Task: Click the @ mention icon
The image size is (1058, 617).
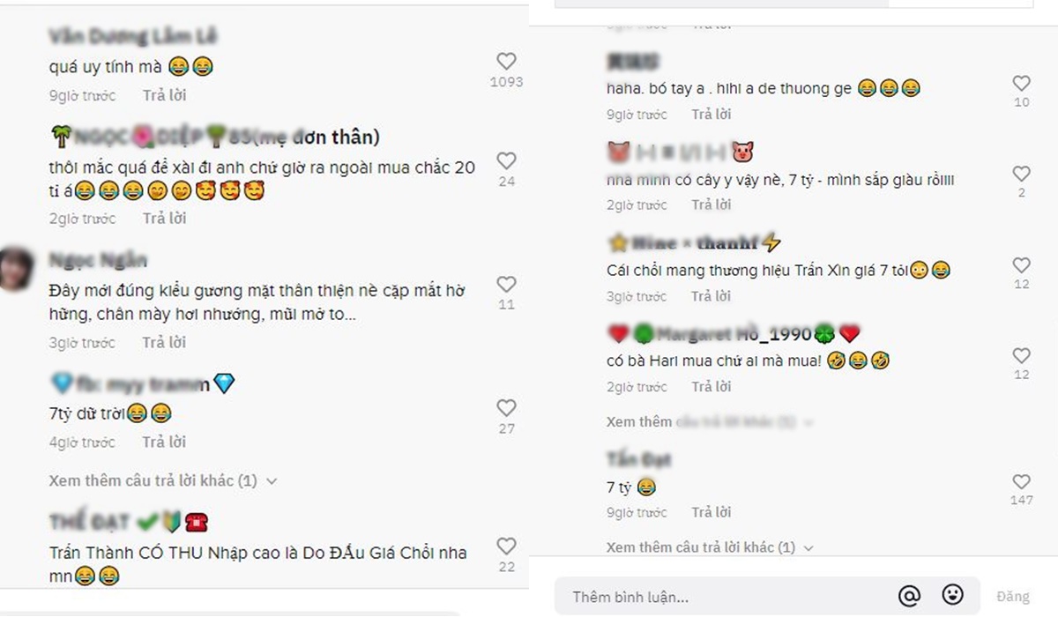Action: tap(909, 597)
